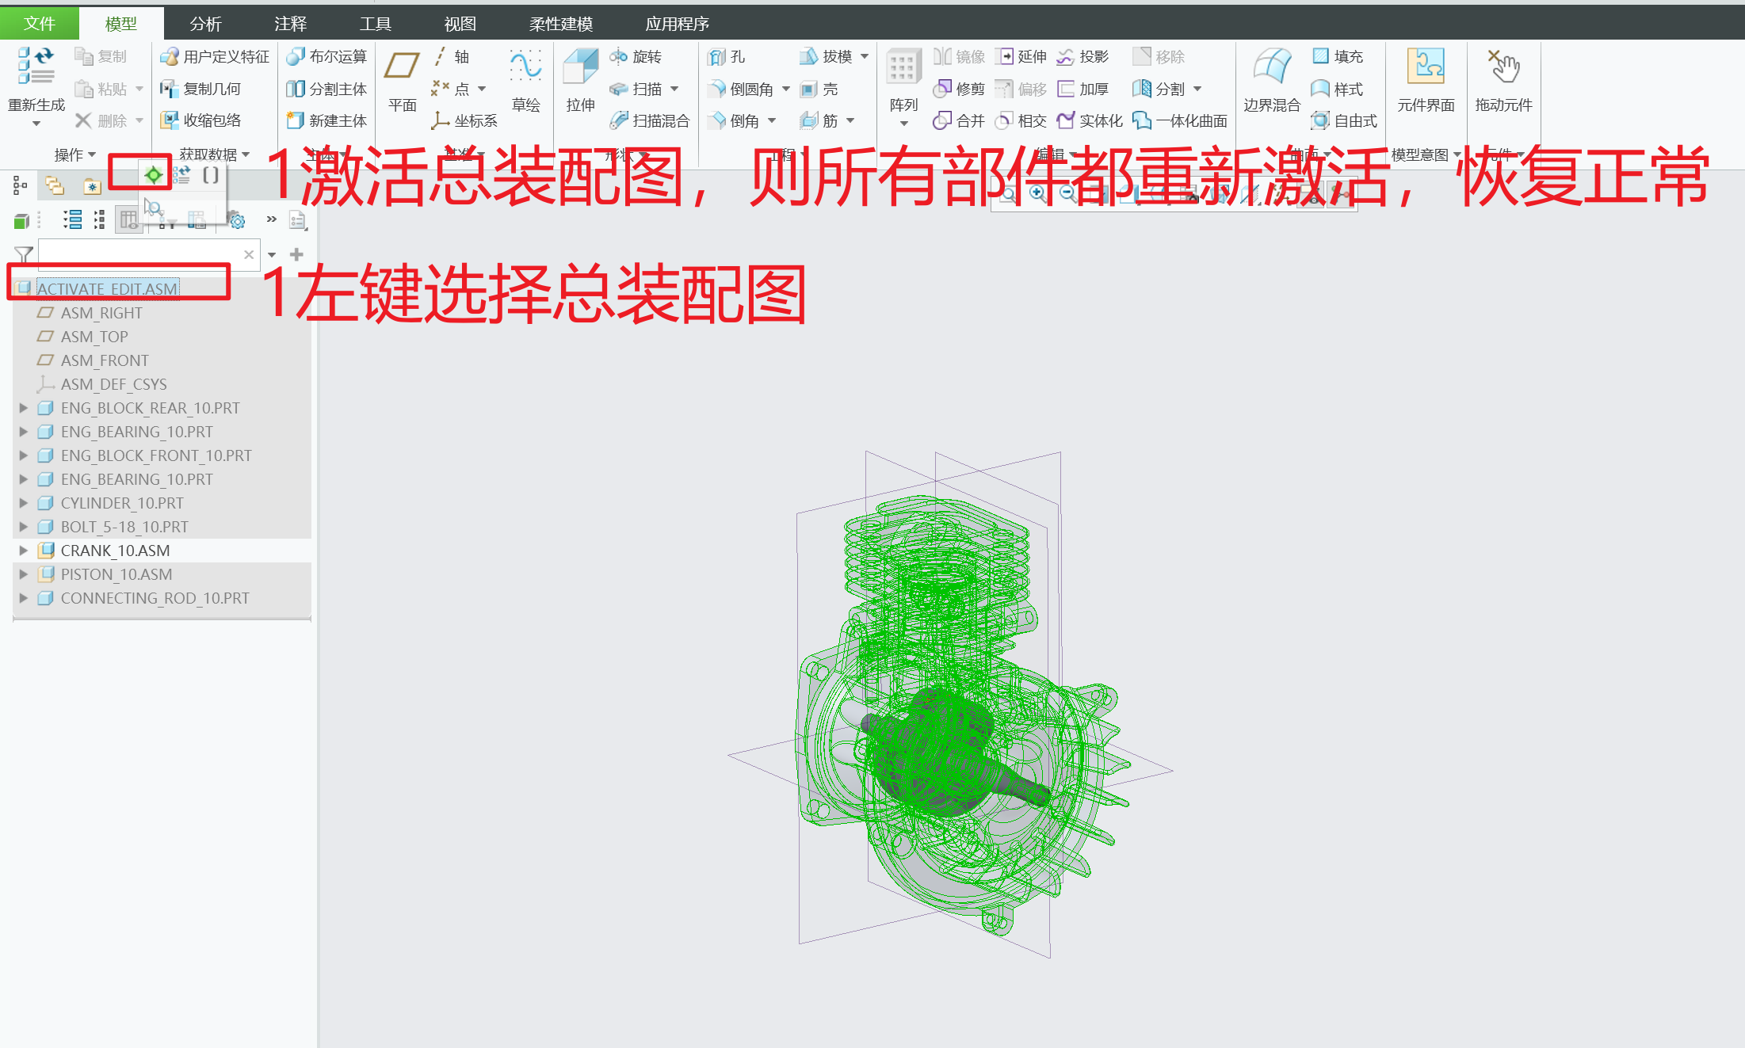
Task: Open tree settings gear icon
Action: 237,221
